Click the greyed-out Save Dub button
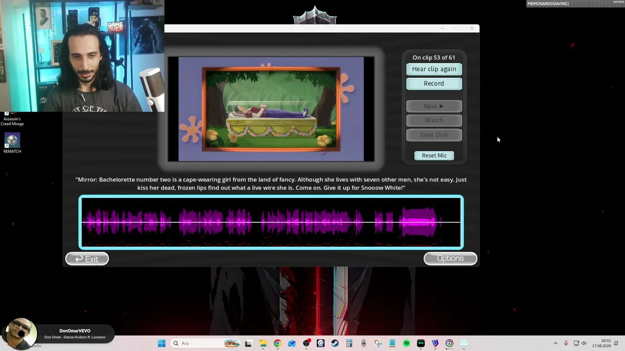Screen dimensions: 625x351 [x=434, y=135]
